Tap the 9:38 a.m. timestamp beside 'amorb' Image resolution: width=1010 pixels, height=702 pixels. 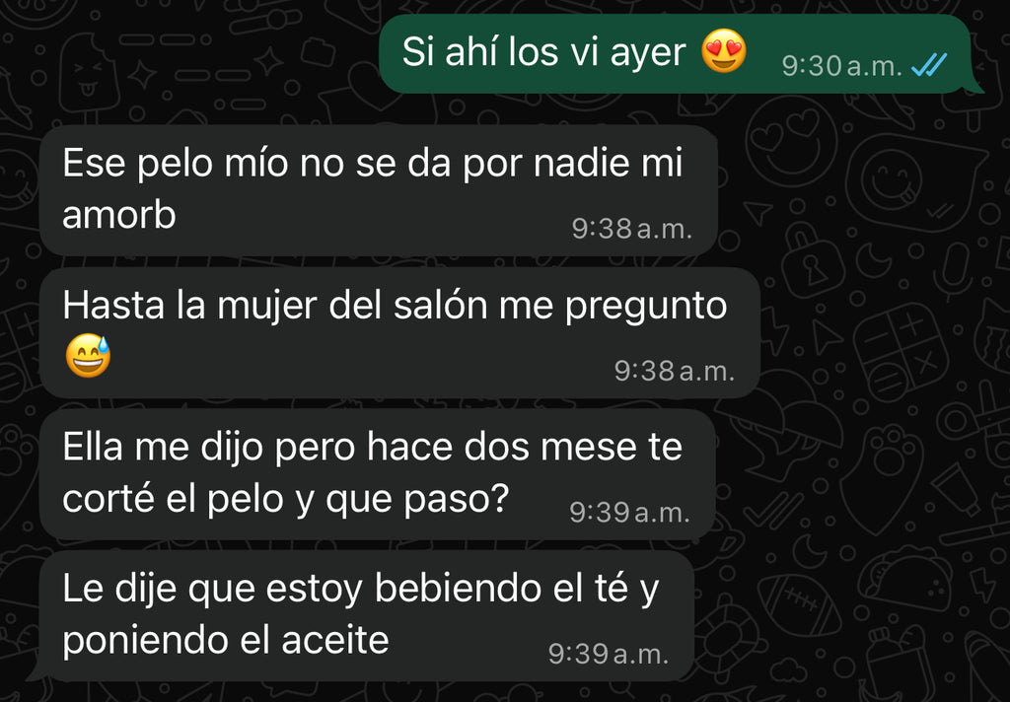pos(632,229)
